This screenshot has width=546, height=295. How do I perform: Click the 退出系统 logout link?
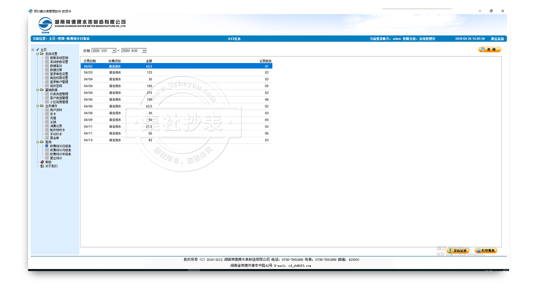pyautogui.click(x=498, y=39)
